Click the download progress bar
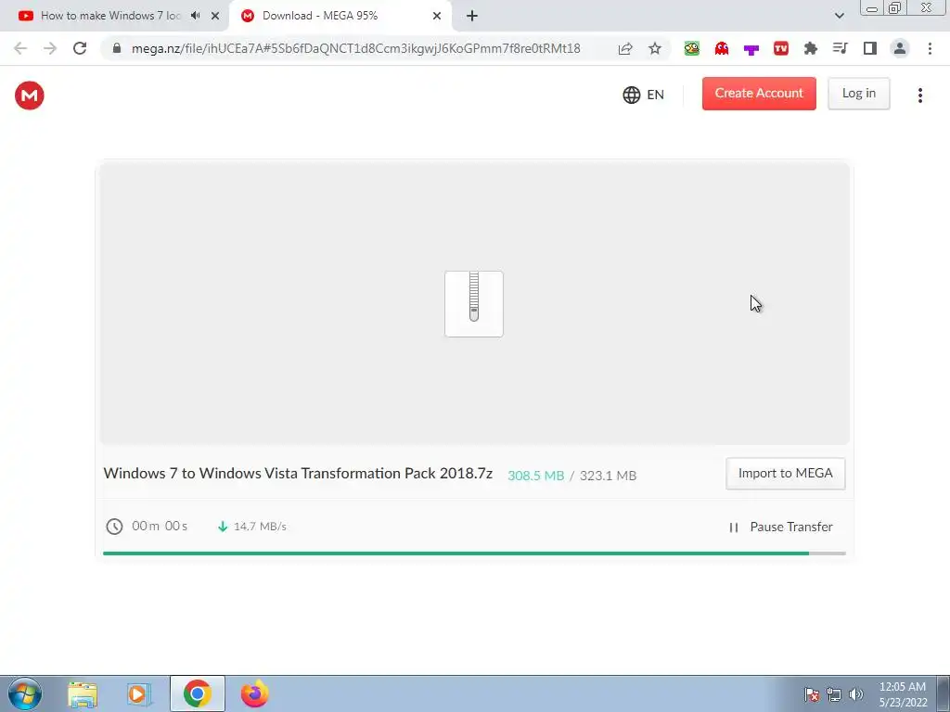This screenshot has width=950, height=712. click(474, 553)
